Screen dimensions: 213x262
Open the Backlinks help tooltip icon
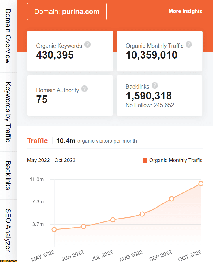pyautogui.click(x=155, y=85)
